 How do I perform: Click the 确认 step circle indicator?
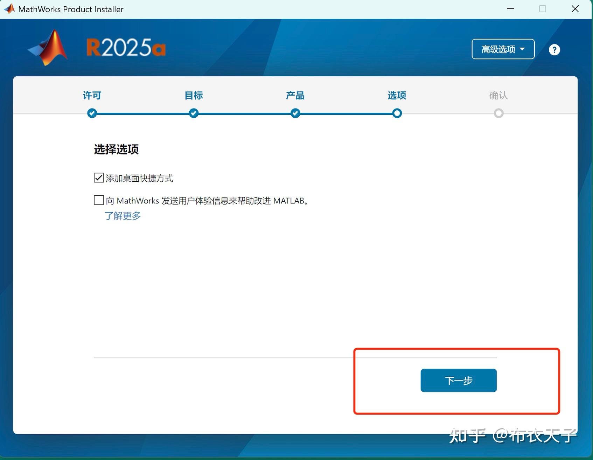(498, 113)
